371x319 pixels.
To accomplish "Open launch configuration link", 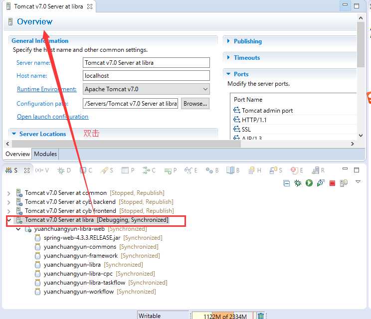I will click(52, 117).
